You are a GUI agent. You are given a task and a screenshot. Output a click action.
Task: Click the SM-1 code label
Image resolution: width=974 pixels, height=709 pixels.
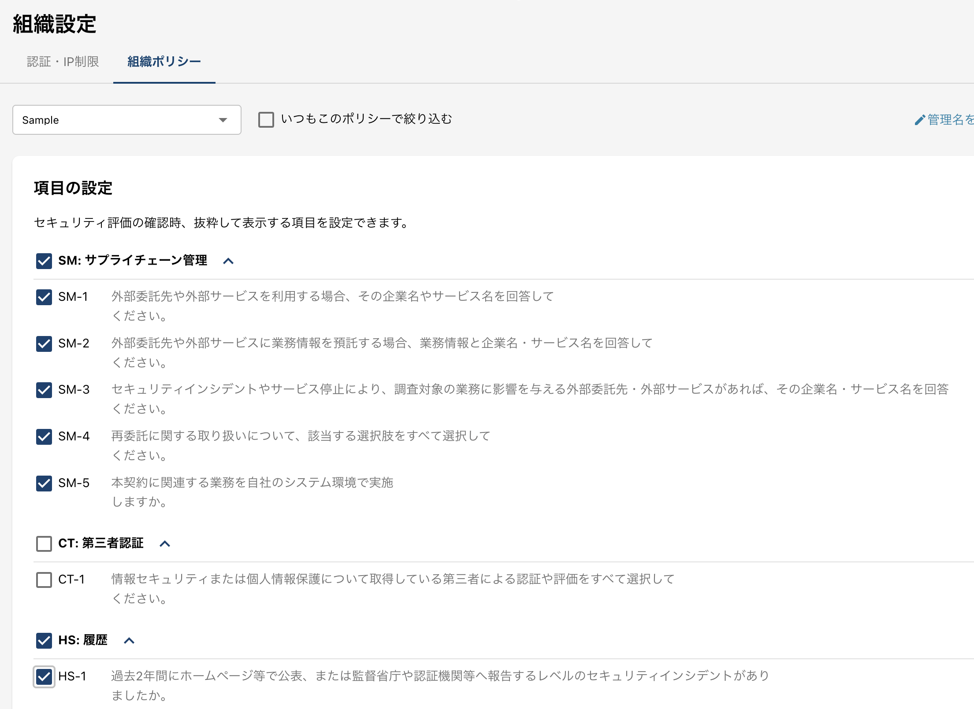tap(73, 297)
